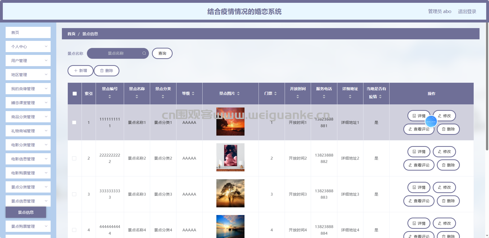Click the search magnifier icon in name field
This screenshot has width=489, height=238.
click(144, 53)
